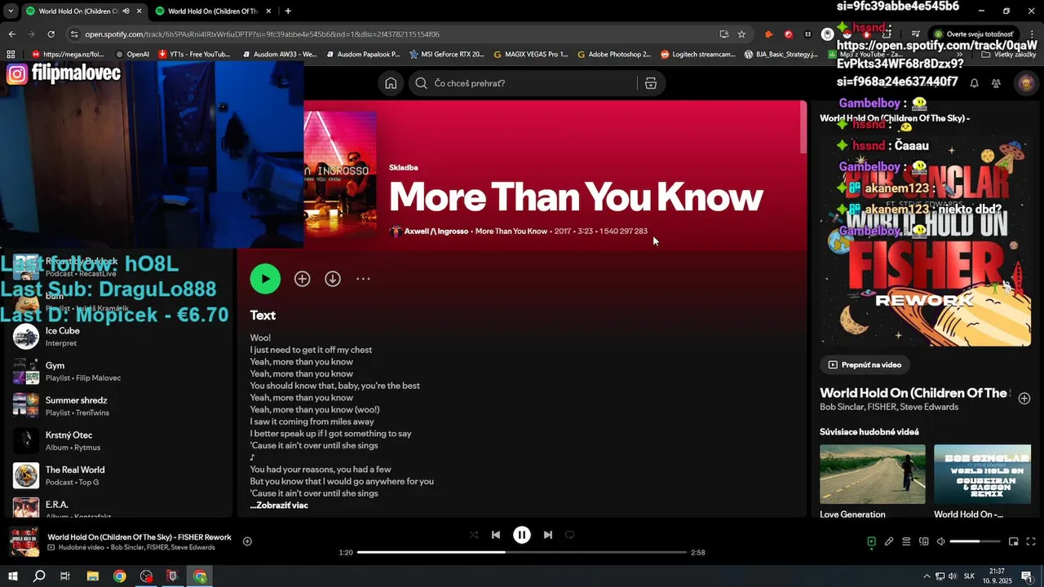The image size is (1044, 587).
Task: Enter full screen player mode
Action: pos(1031,541)
